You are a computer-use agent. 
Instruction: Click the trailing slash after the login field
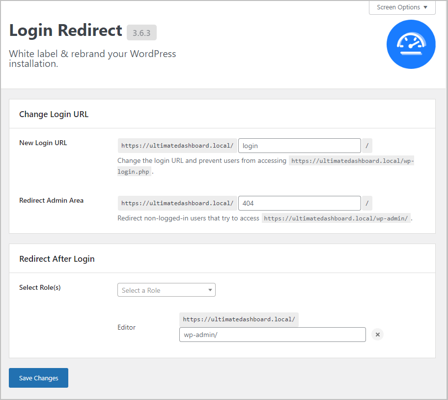pos(367,146)
